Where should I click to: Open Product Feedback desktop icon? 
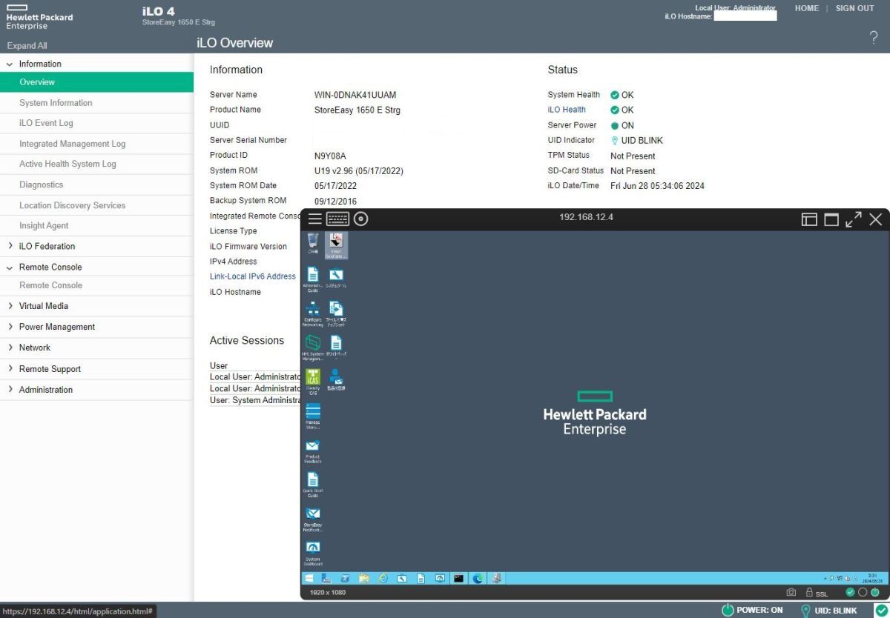click(x=312, y=451)
